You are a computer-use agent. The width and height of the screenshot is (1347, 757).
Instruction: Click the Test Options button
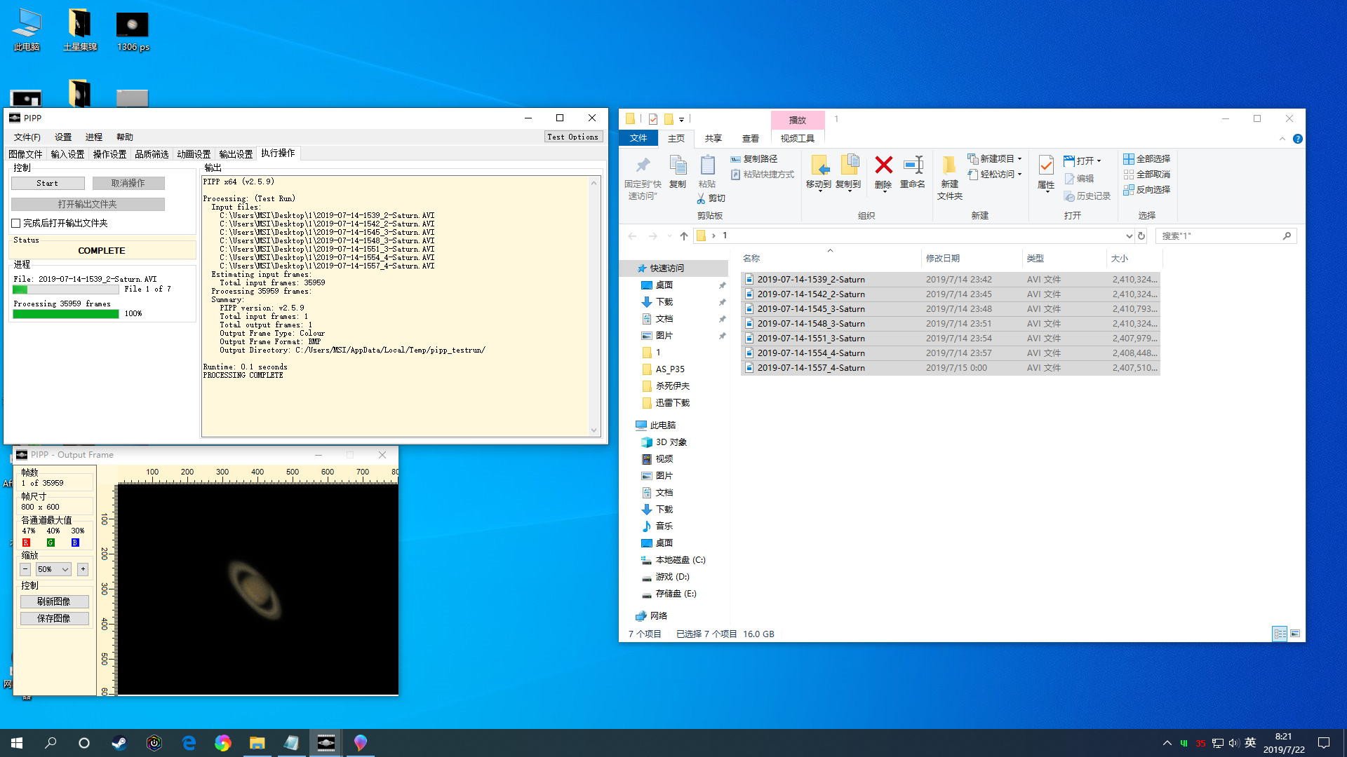click(573, 137)
